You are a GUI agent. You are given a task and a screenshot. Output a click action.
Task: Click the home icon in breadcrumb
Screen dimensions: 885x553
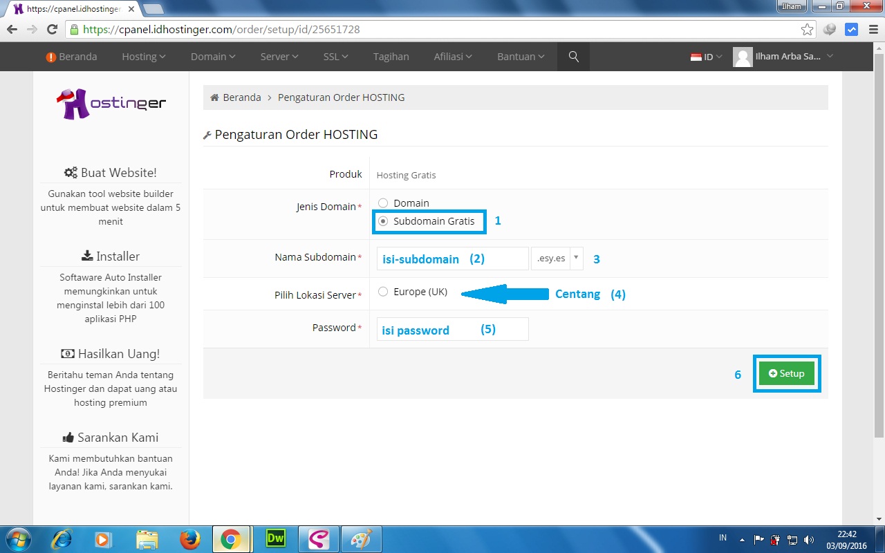click(215, 97)
